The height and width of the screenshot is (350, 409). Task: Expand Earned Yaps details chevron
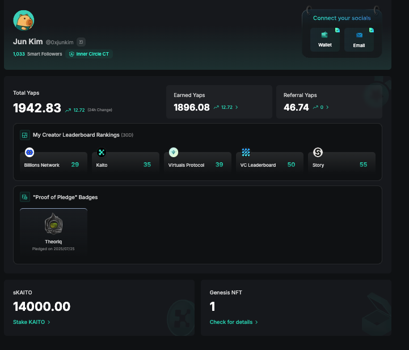[x=237, y=107]
